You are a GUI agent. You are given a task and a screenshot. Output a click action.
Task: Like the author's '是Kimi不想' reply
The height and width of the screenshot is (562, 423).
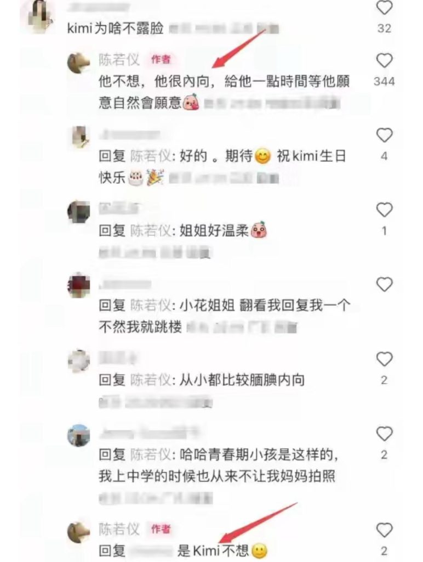click(x=384, y=530)
